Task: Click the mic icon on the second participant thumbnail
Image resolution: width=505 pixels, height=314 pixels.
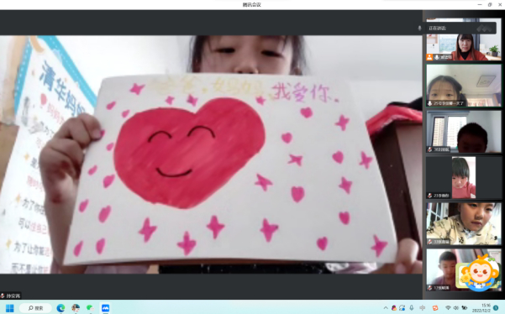Action: pos(429,103)
